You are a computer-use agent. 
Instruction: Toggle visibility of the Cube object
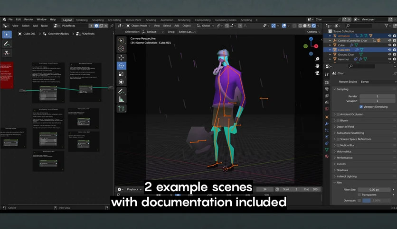click(x=390, y=45)
